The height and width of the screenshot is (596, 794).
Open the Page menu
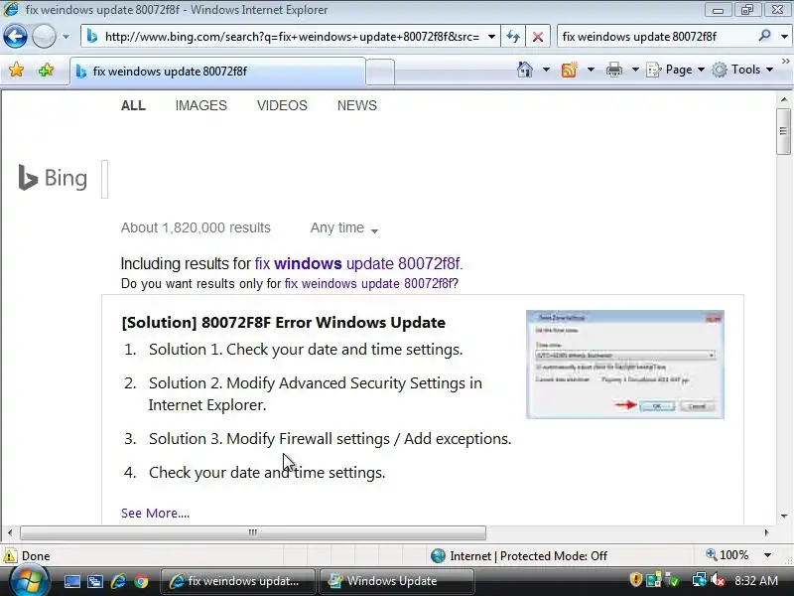(676, 70)
